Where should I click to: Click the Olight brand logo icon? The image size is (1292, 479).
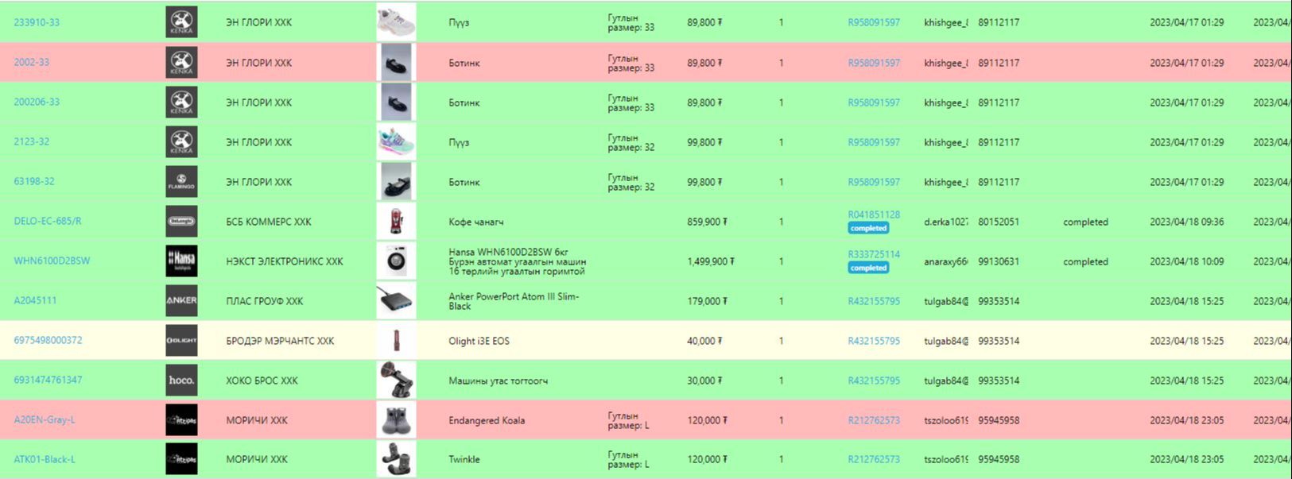(181, 341)
